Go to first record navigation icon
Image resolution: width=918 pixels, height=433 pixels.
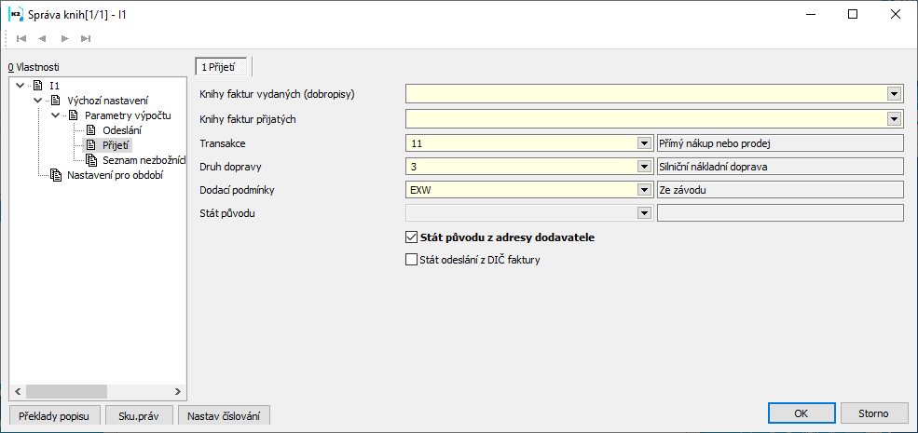[x=21, y=38]
